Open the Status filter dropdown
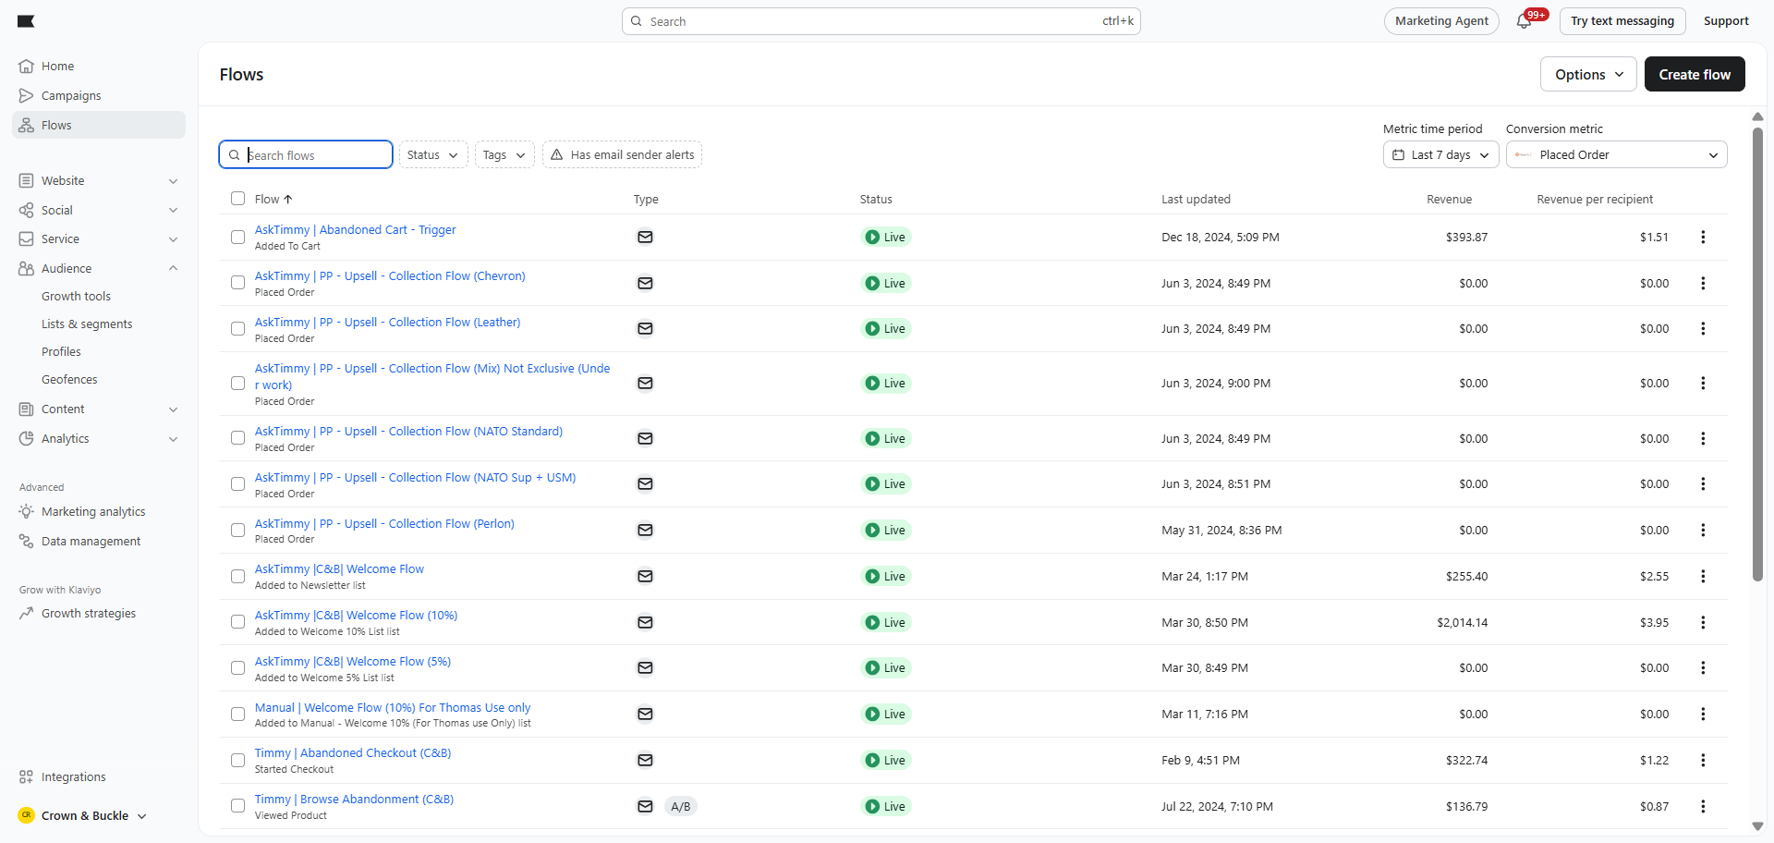This screenshot has width=1774, height=843. (432, 155)
